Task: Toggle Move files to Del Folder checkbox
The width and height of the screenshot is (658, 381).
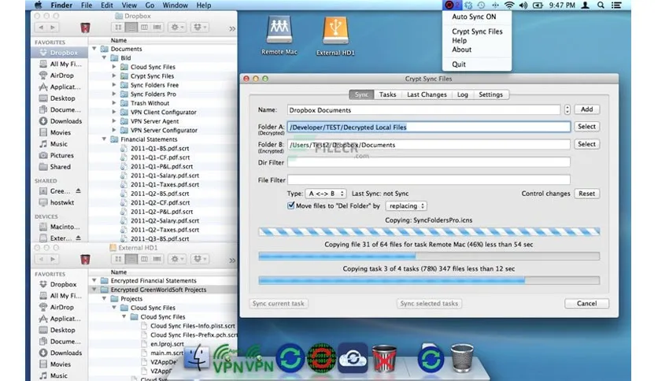Action: tap(290, 205)
